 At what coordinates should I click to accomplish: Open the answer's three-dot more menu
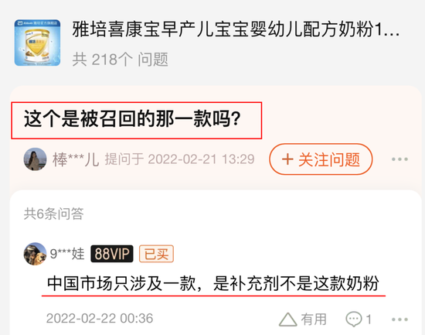tap(399, 320)
